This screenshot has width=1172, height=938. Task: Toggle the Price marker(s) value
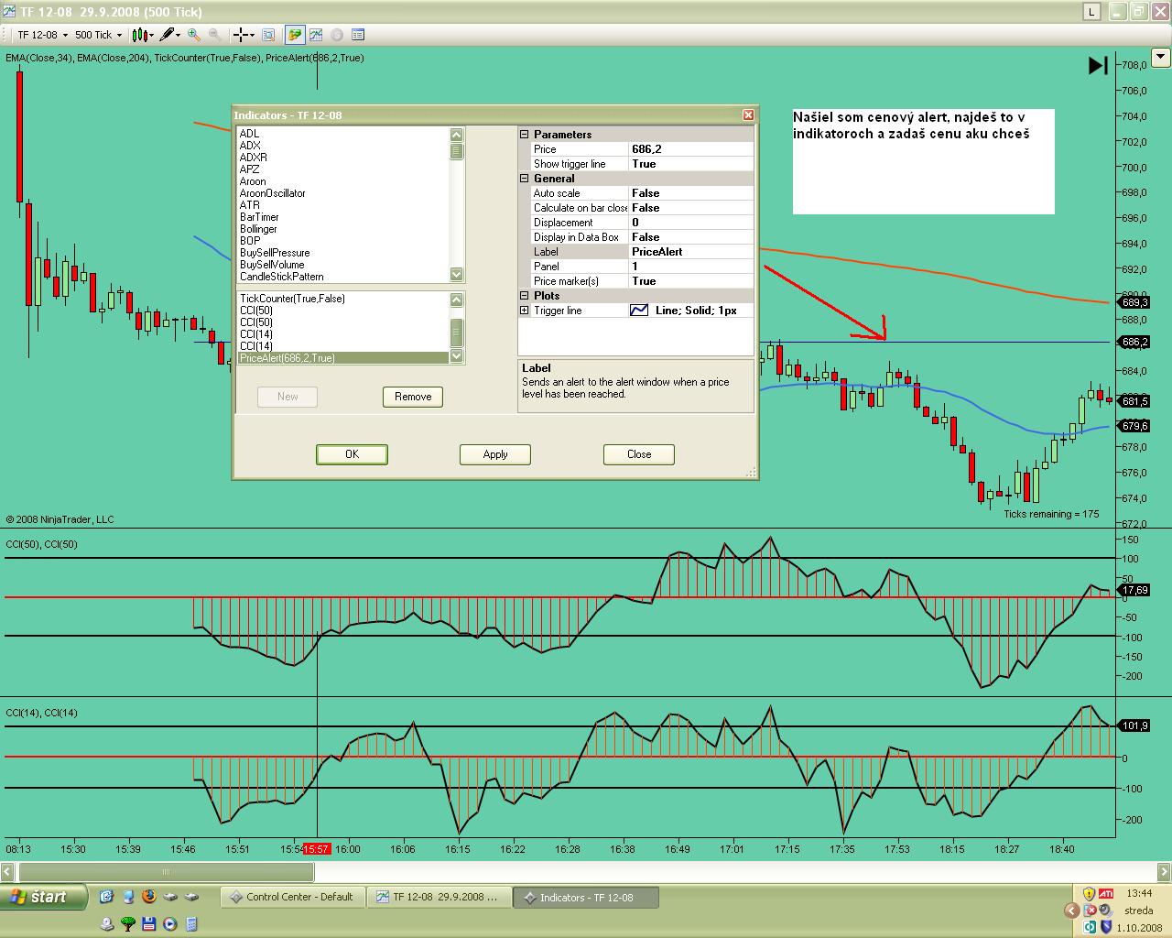coord(690,281)
